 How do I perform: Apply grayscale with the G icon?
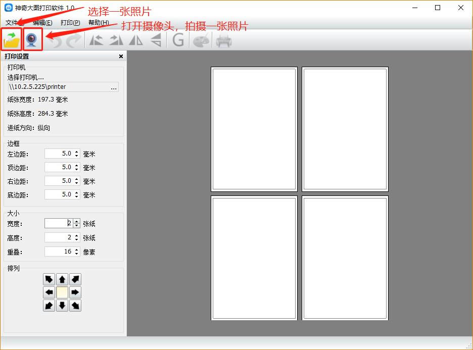pos(178,40)
